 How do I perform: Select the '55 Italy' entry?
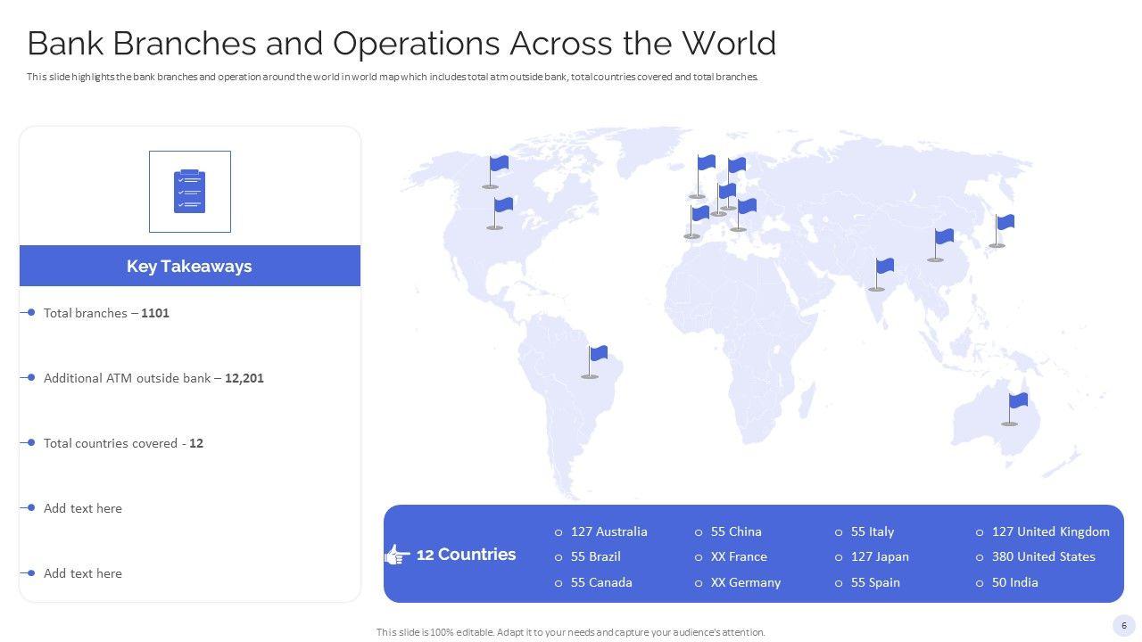point(873,531)
